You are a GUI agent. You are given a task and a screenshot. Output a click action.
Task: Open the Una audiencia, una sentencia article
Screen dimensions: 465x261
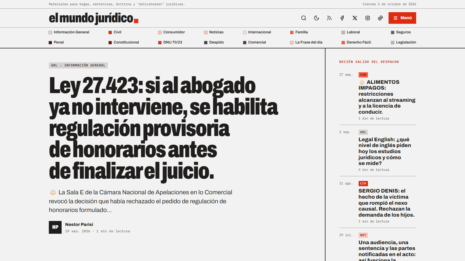click(x=387, y=250)
